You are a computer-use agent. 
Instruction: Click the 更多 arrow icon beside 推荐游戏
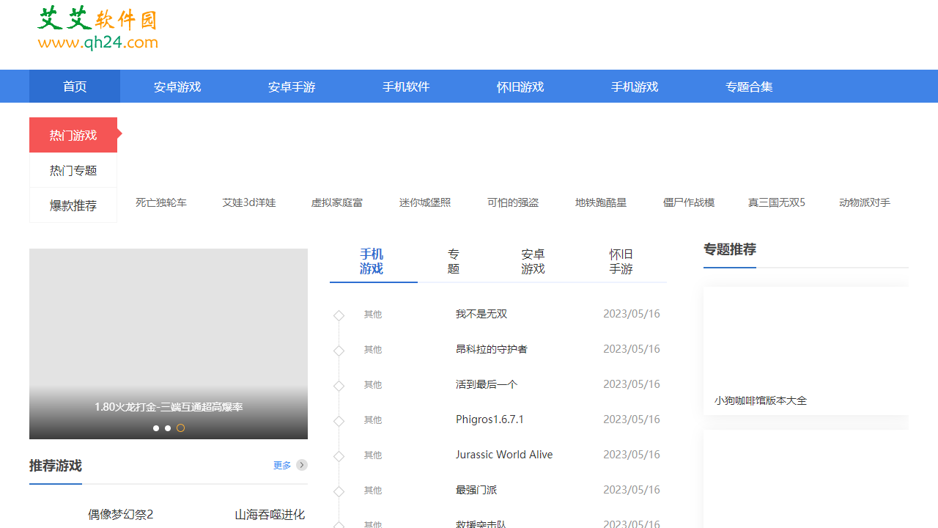pos(302,465)
